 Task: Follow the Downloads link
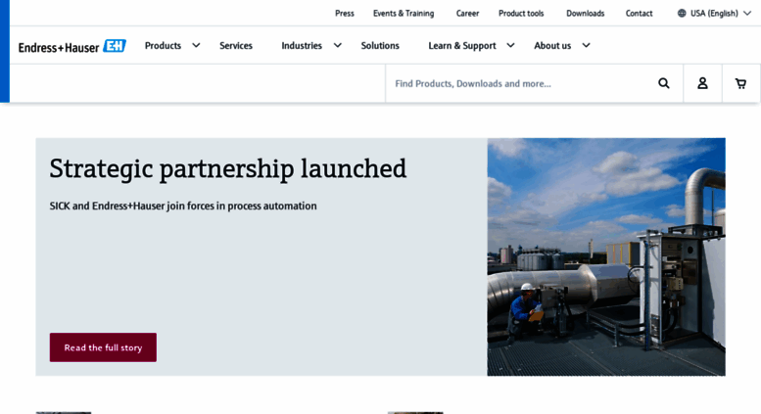586,13
